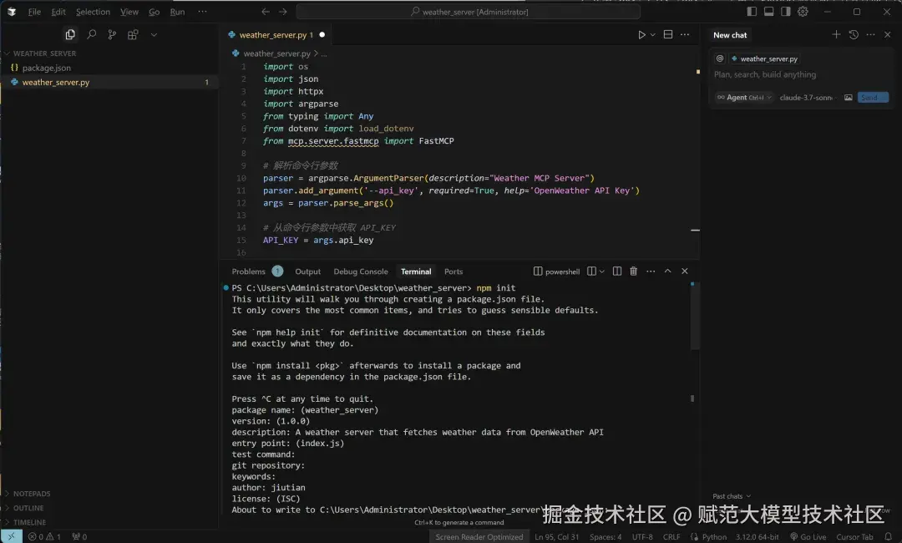Expand additional sidebar views chevron
The image size is (902, 543).
tap(154, 34)
